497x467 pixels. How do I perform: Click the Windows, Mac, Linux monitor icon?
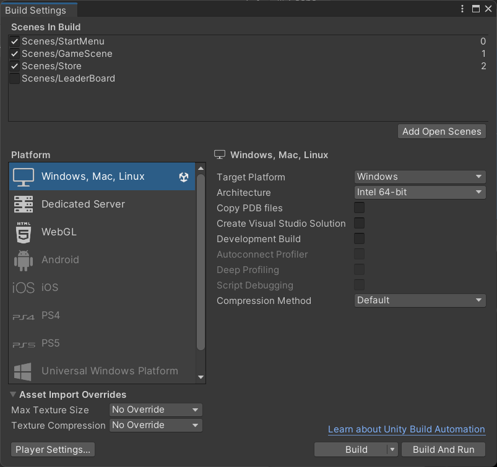pyautogui.click(x=24, y=177)
